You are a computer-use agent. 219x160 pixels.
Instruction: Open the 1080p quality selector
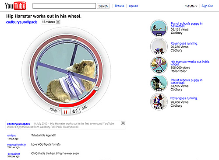tap(54, 110)
